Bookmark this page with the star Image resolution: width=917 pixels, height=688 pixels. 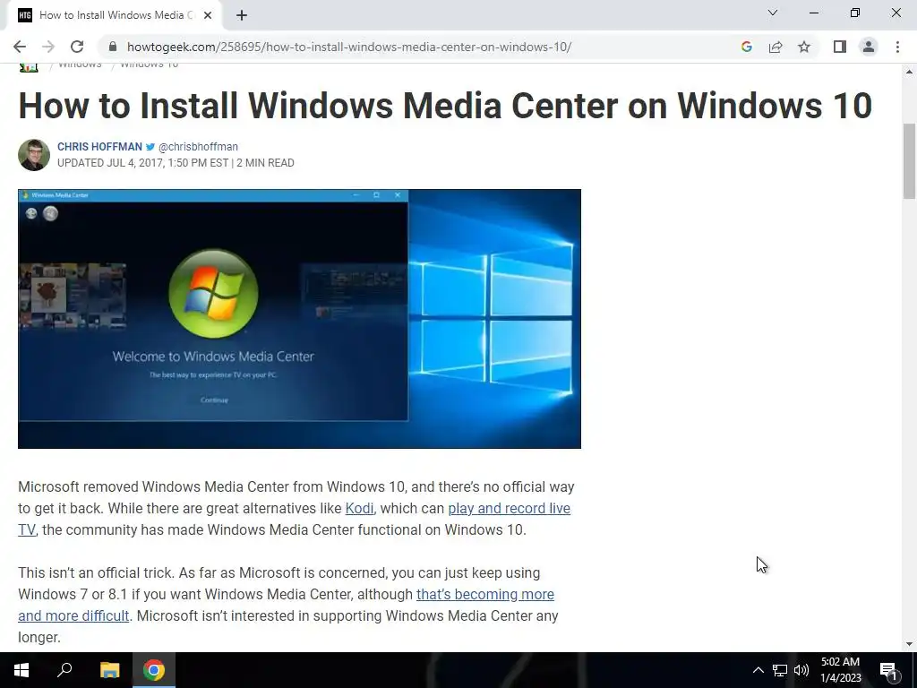804,47
